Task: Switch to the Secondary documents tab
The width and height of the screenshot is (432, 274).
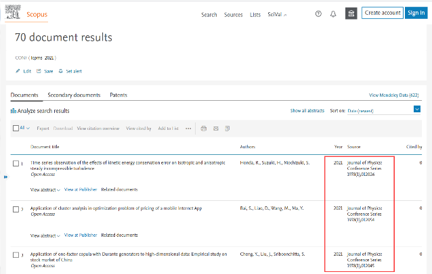Action: point(74,95)
